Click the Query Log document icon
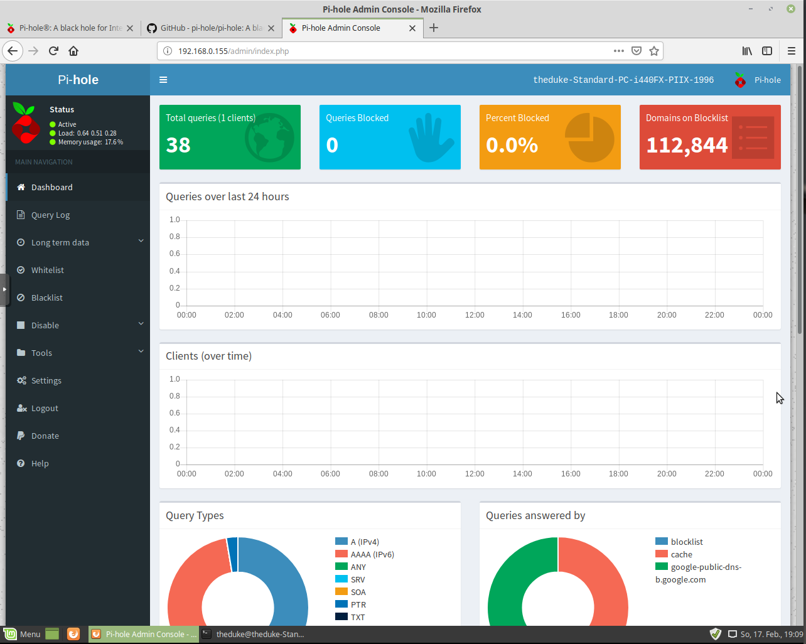The height and width of the screenshot is (644, 806). click(21, 215)
